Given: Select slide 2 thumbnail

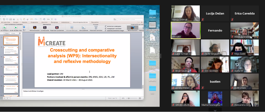Looking at the screenshot, I should pyautogui.click(x=11, y=50).
